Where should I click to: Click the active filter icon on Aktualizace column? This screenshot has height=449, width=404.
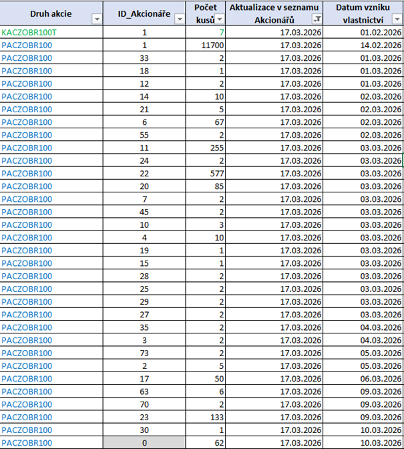click(317, 19)
